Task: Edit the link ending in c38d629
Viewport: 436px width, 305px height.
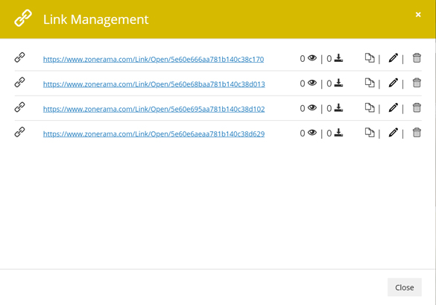Action: point(394,133)
